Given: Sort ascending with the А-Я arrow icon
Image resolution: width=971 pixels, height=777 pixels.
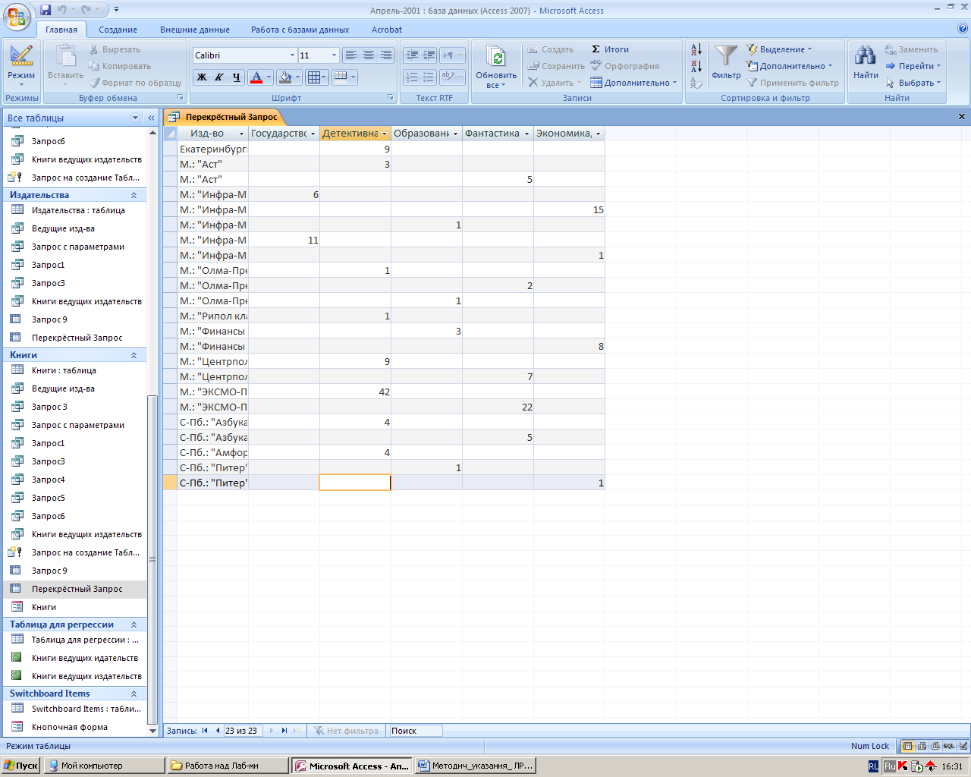Looking at the screenshot, I should 696,50.
